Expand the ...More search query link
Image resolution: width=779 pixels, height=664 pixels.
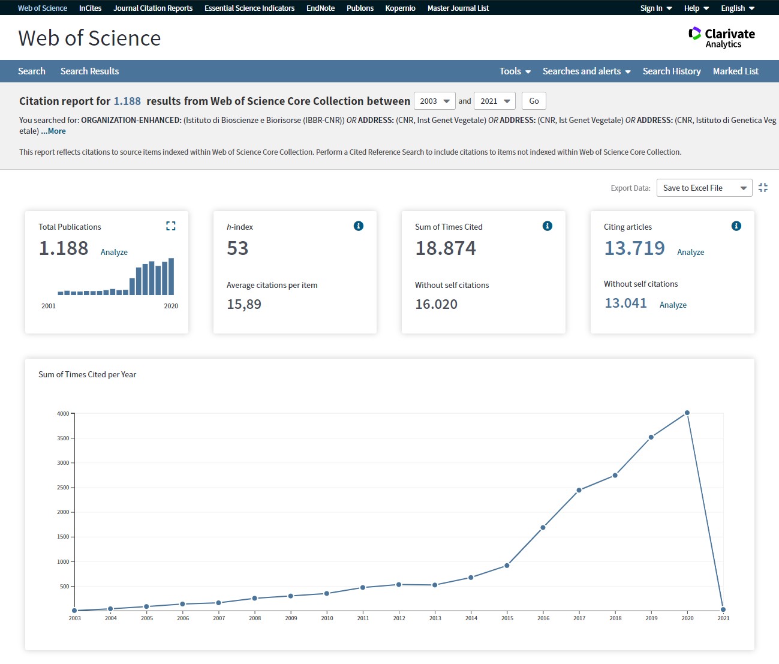click(53, 131)
